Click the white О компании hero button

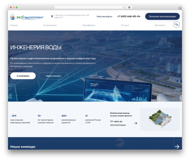tap(23, 76)
